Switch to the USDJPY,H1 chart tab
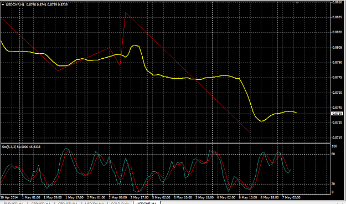This screenshot has height=204, width=346. coord(95,203)
